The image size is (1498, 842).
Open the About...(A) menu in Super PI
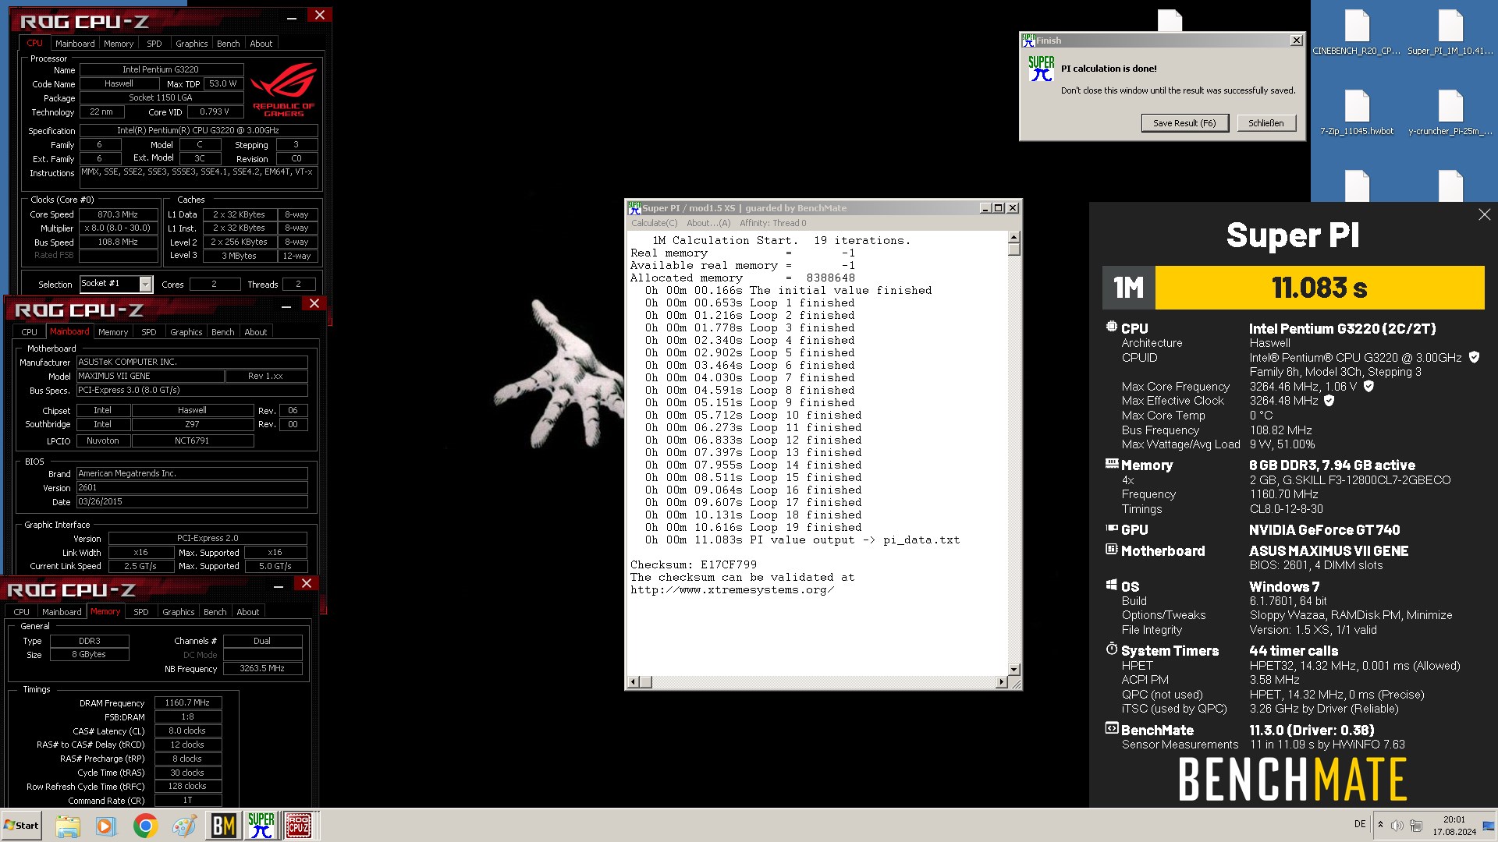pos(708,223)
